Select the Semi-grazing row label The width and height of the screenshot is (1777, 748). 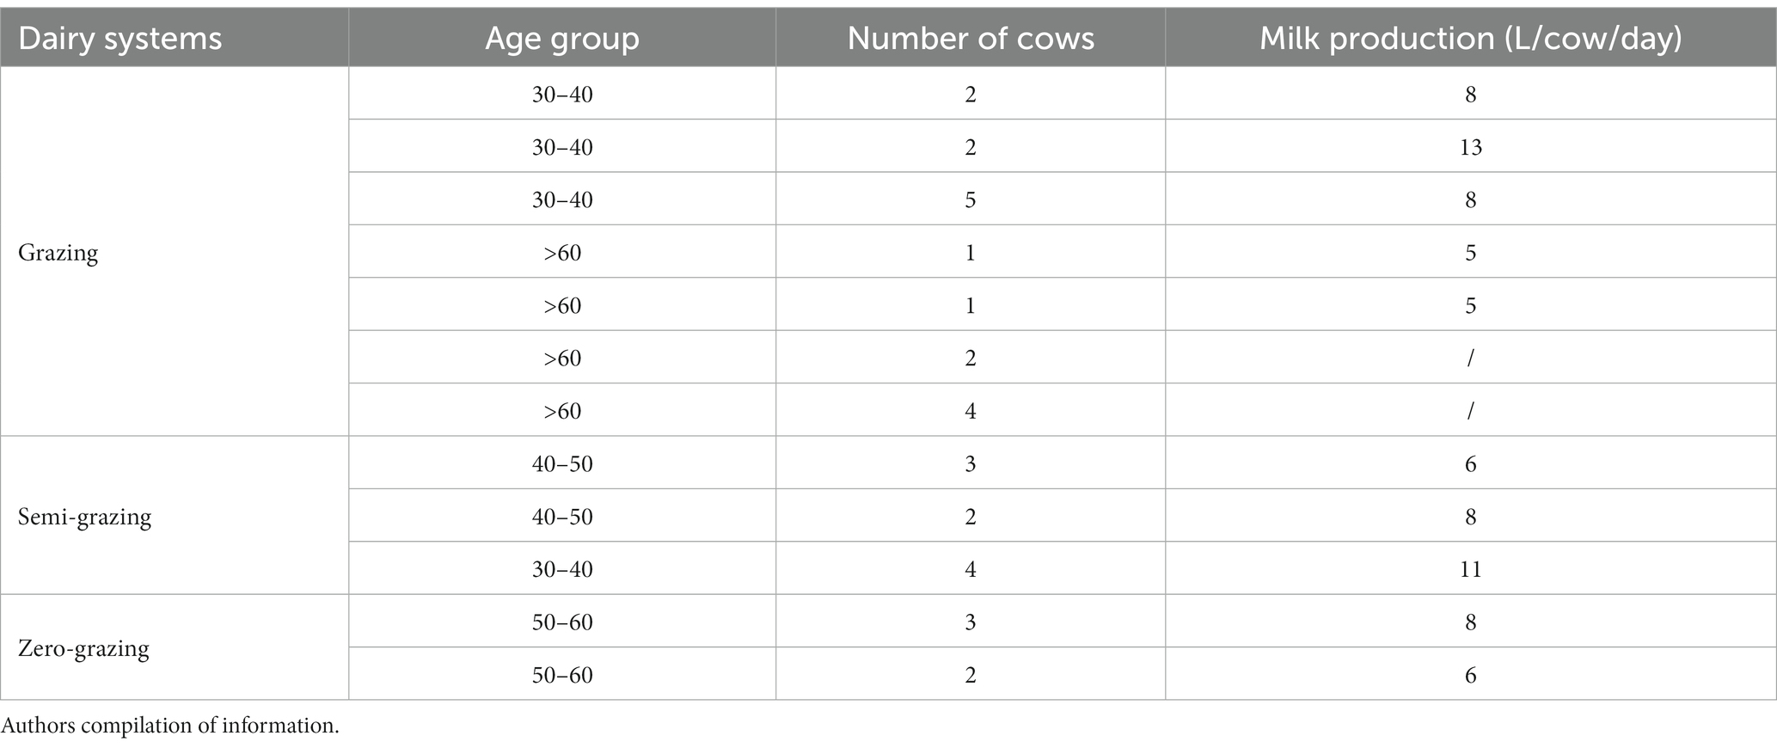coord(85,517)
